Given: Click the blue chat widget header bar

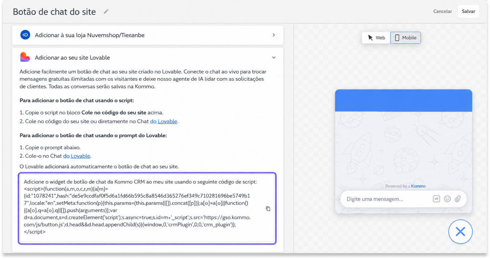Looking at the screenshot, I should click(403, 100).
